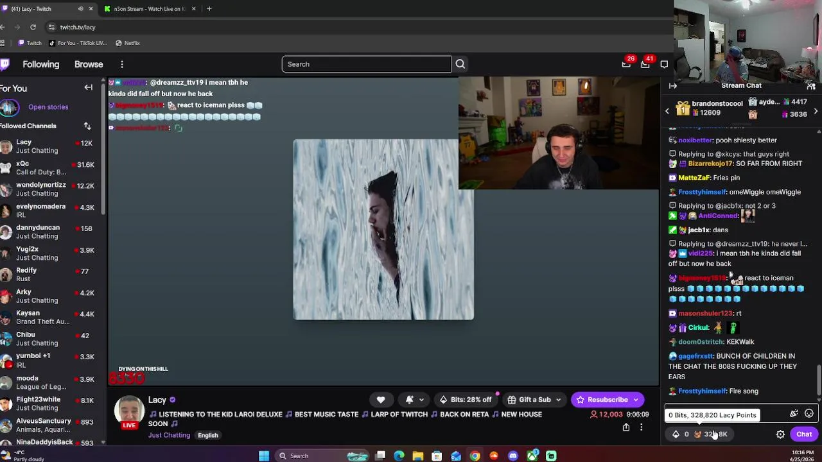
Task: Open chat settings gear icon
Action: [780, 434]
